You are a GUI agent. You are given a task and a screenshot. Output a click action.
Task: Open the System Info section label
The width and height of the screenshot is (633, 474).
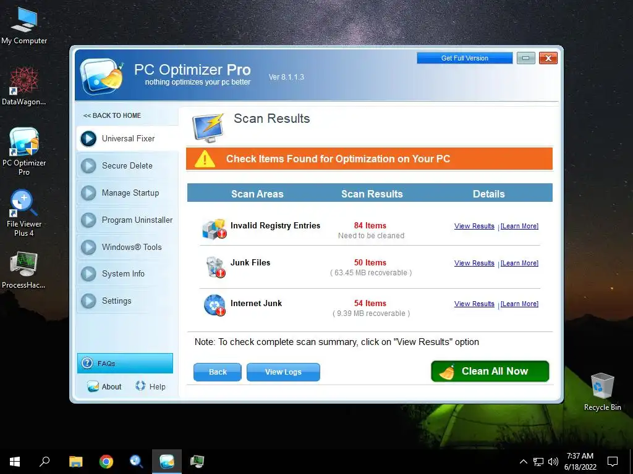pos(123,273)
